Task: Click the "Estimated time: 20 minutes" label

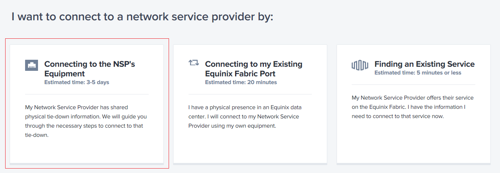Action: tap(241, 82)
